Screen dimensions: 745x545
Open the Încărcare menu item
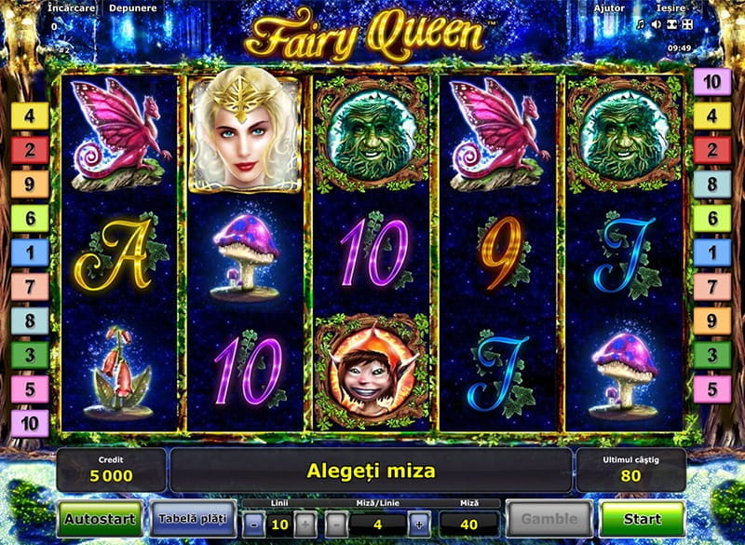point(72,8)
